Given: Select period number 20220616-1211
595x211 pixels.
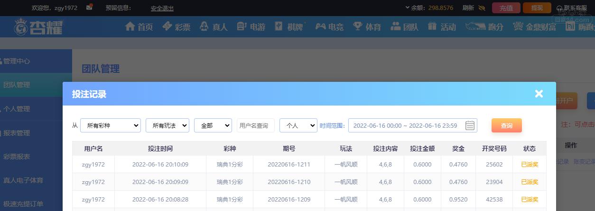Looking at the screenshot, I should point(289,165).
